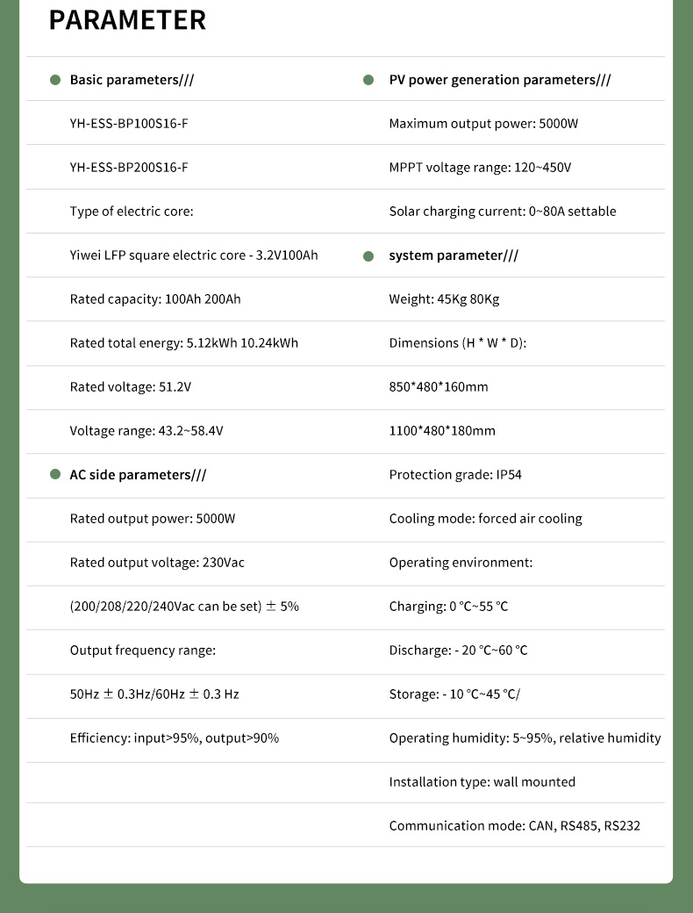Select the YH-ESS-BP200S16-F model row
The height and width of the screenshot is (913, 693).
point(129,168)
